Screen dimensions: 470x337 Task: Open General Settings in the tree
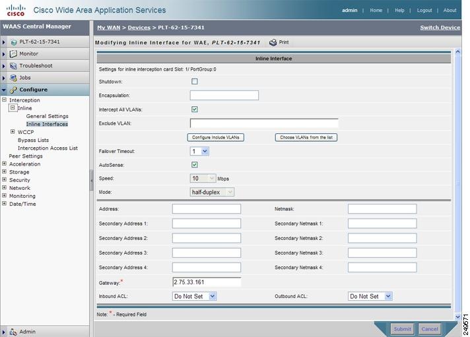(x=47, y=116)
